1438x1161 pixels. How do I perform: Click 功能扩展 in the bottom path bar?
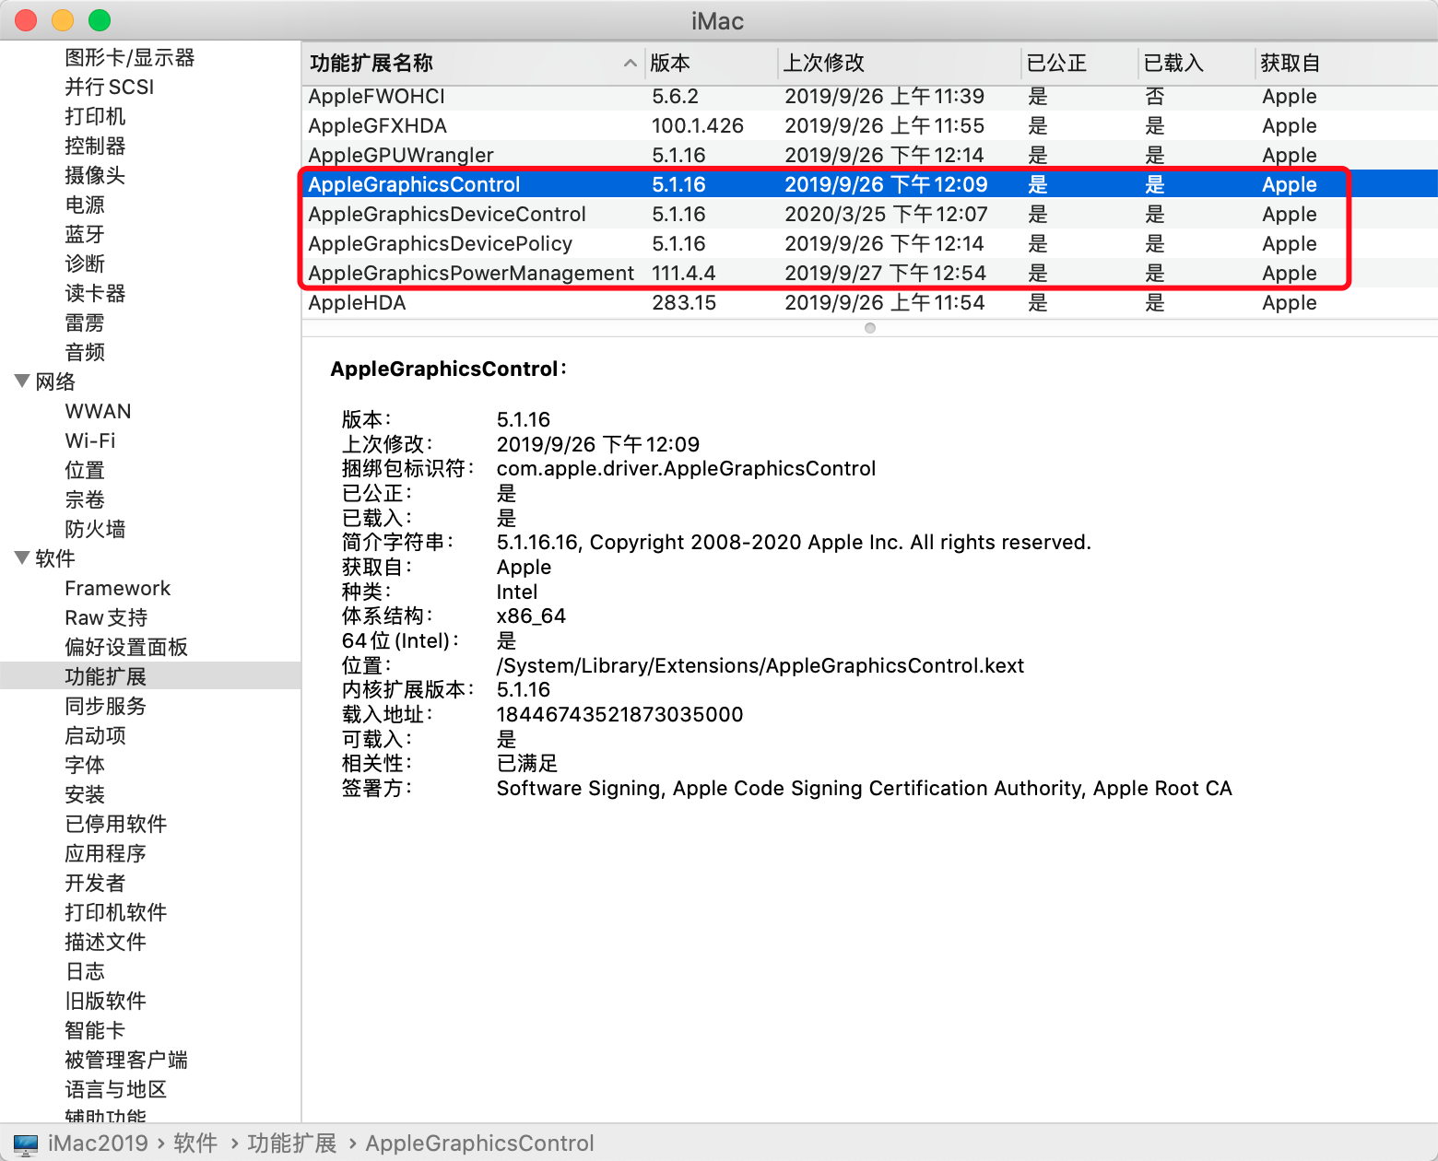pyautogui.click(x=291, y=1143)
